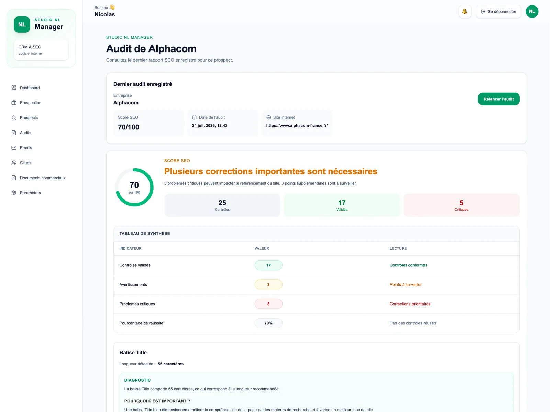Click the CRM & SEO sidebar card
550x412 pixels.
coord(41,50)
